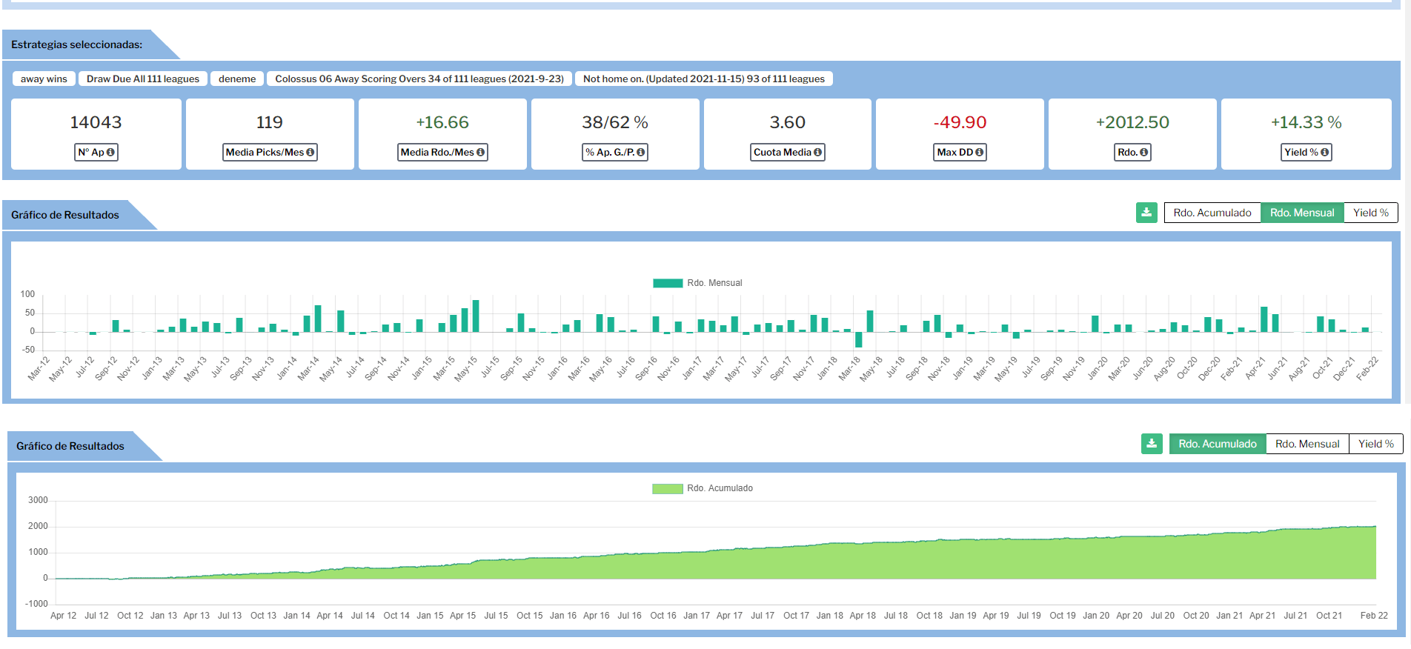Click the 'Draw Due All 111 leagues' tag
The height and width of the screenshot is (649, 1411).
pyautogui.click(x=143, y=79)
